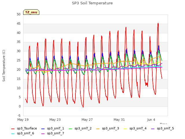The height and width of the screenshot is (139, 185).
Task: Toggle the sp3_smT_5 legend entry
Action: 162,129
